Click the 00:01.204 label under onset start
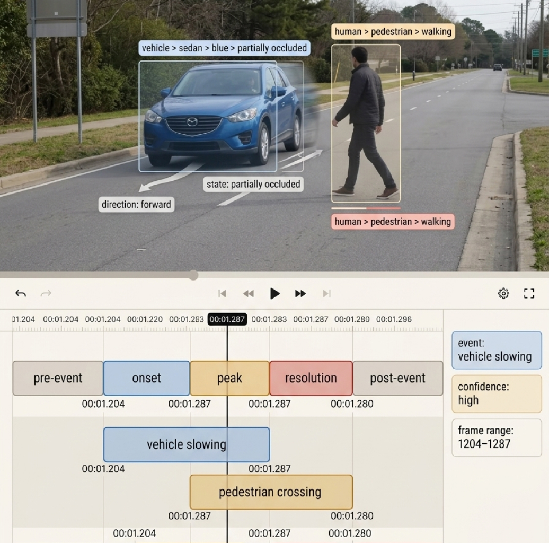 (103, 404)
